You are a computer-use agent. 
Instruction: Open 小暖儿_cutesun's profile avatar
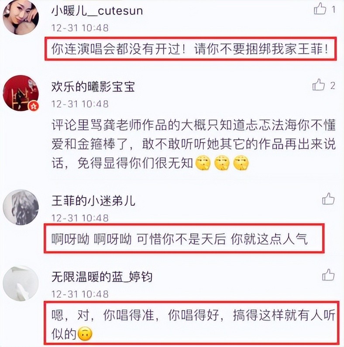click(x=21, y=17)
